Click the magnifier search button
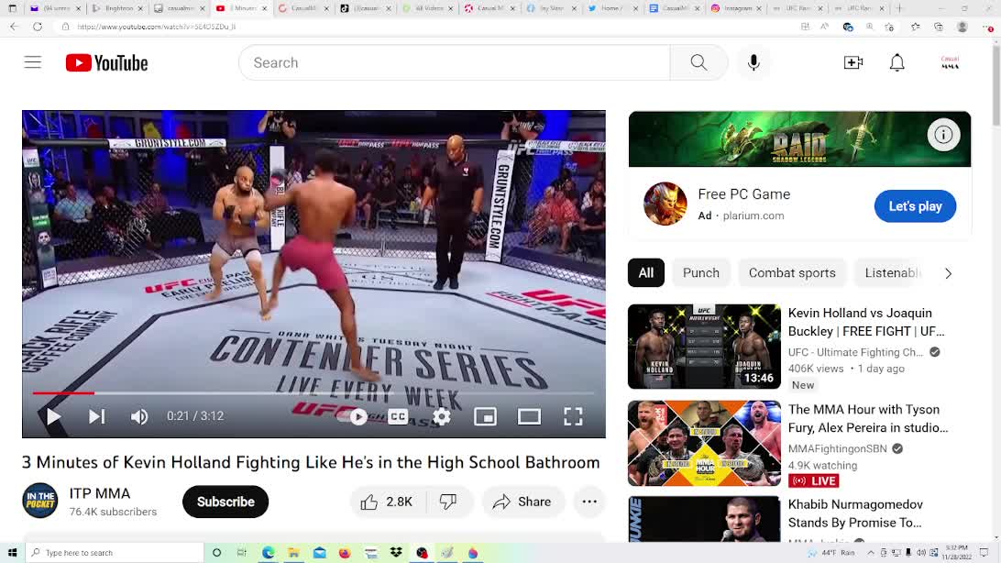Image resolution: width=1001 pixels, height=563 pixels. pyautogui.click(x=698, y=62)
